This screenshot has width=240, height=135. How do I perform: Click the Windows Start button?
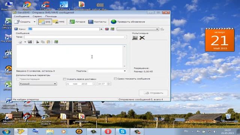pyautogui.click(x=6, y=132)
